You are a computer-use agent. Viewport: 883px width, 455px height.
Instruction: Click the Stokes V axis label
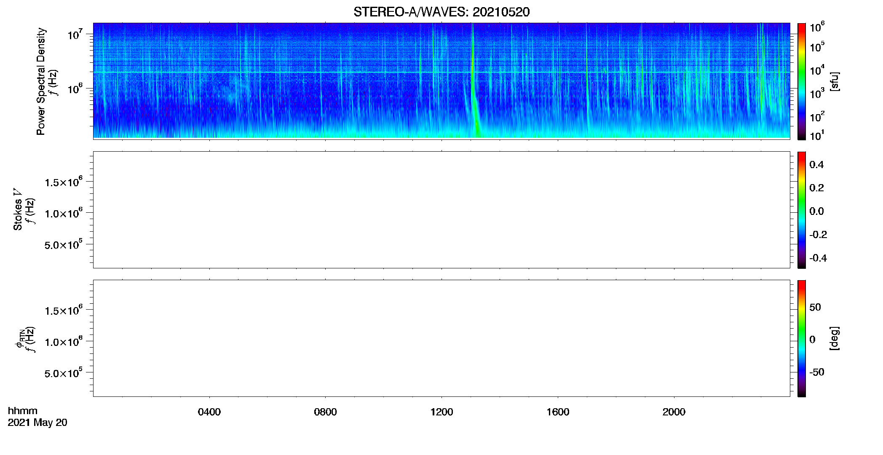18,209
